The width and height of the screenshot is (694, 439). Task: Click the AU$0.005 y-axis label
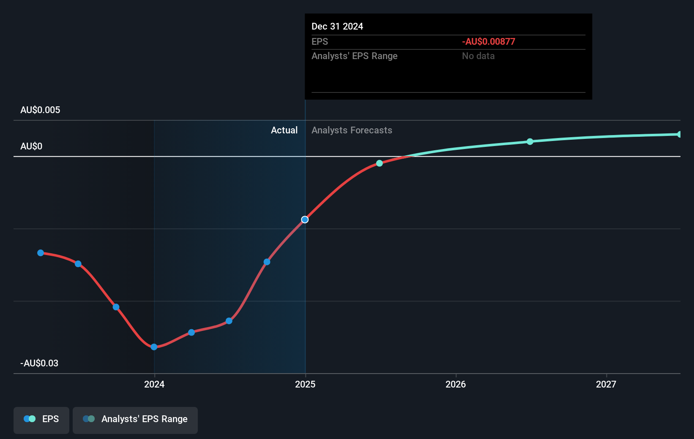(40, 110)
